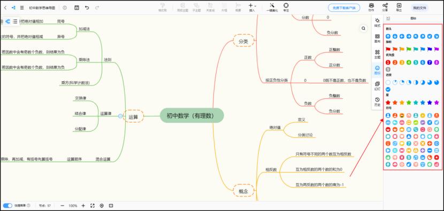Viewport: 444px width, 211px height.
Task: Select the 概念 node
Action: point(243,191)
